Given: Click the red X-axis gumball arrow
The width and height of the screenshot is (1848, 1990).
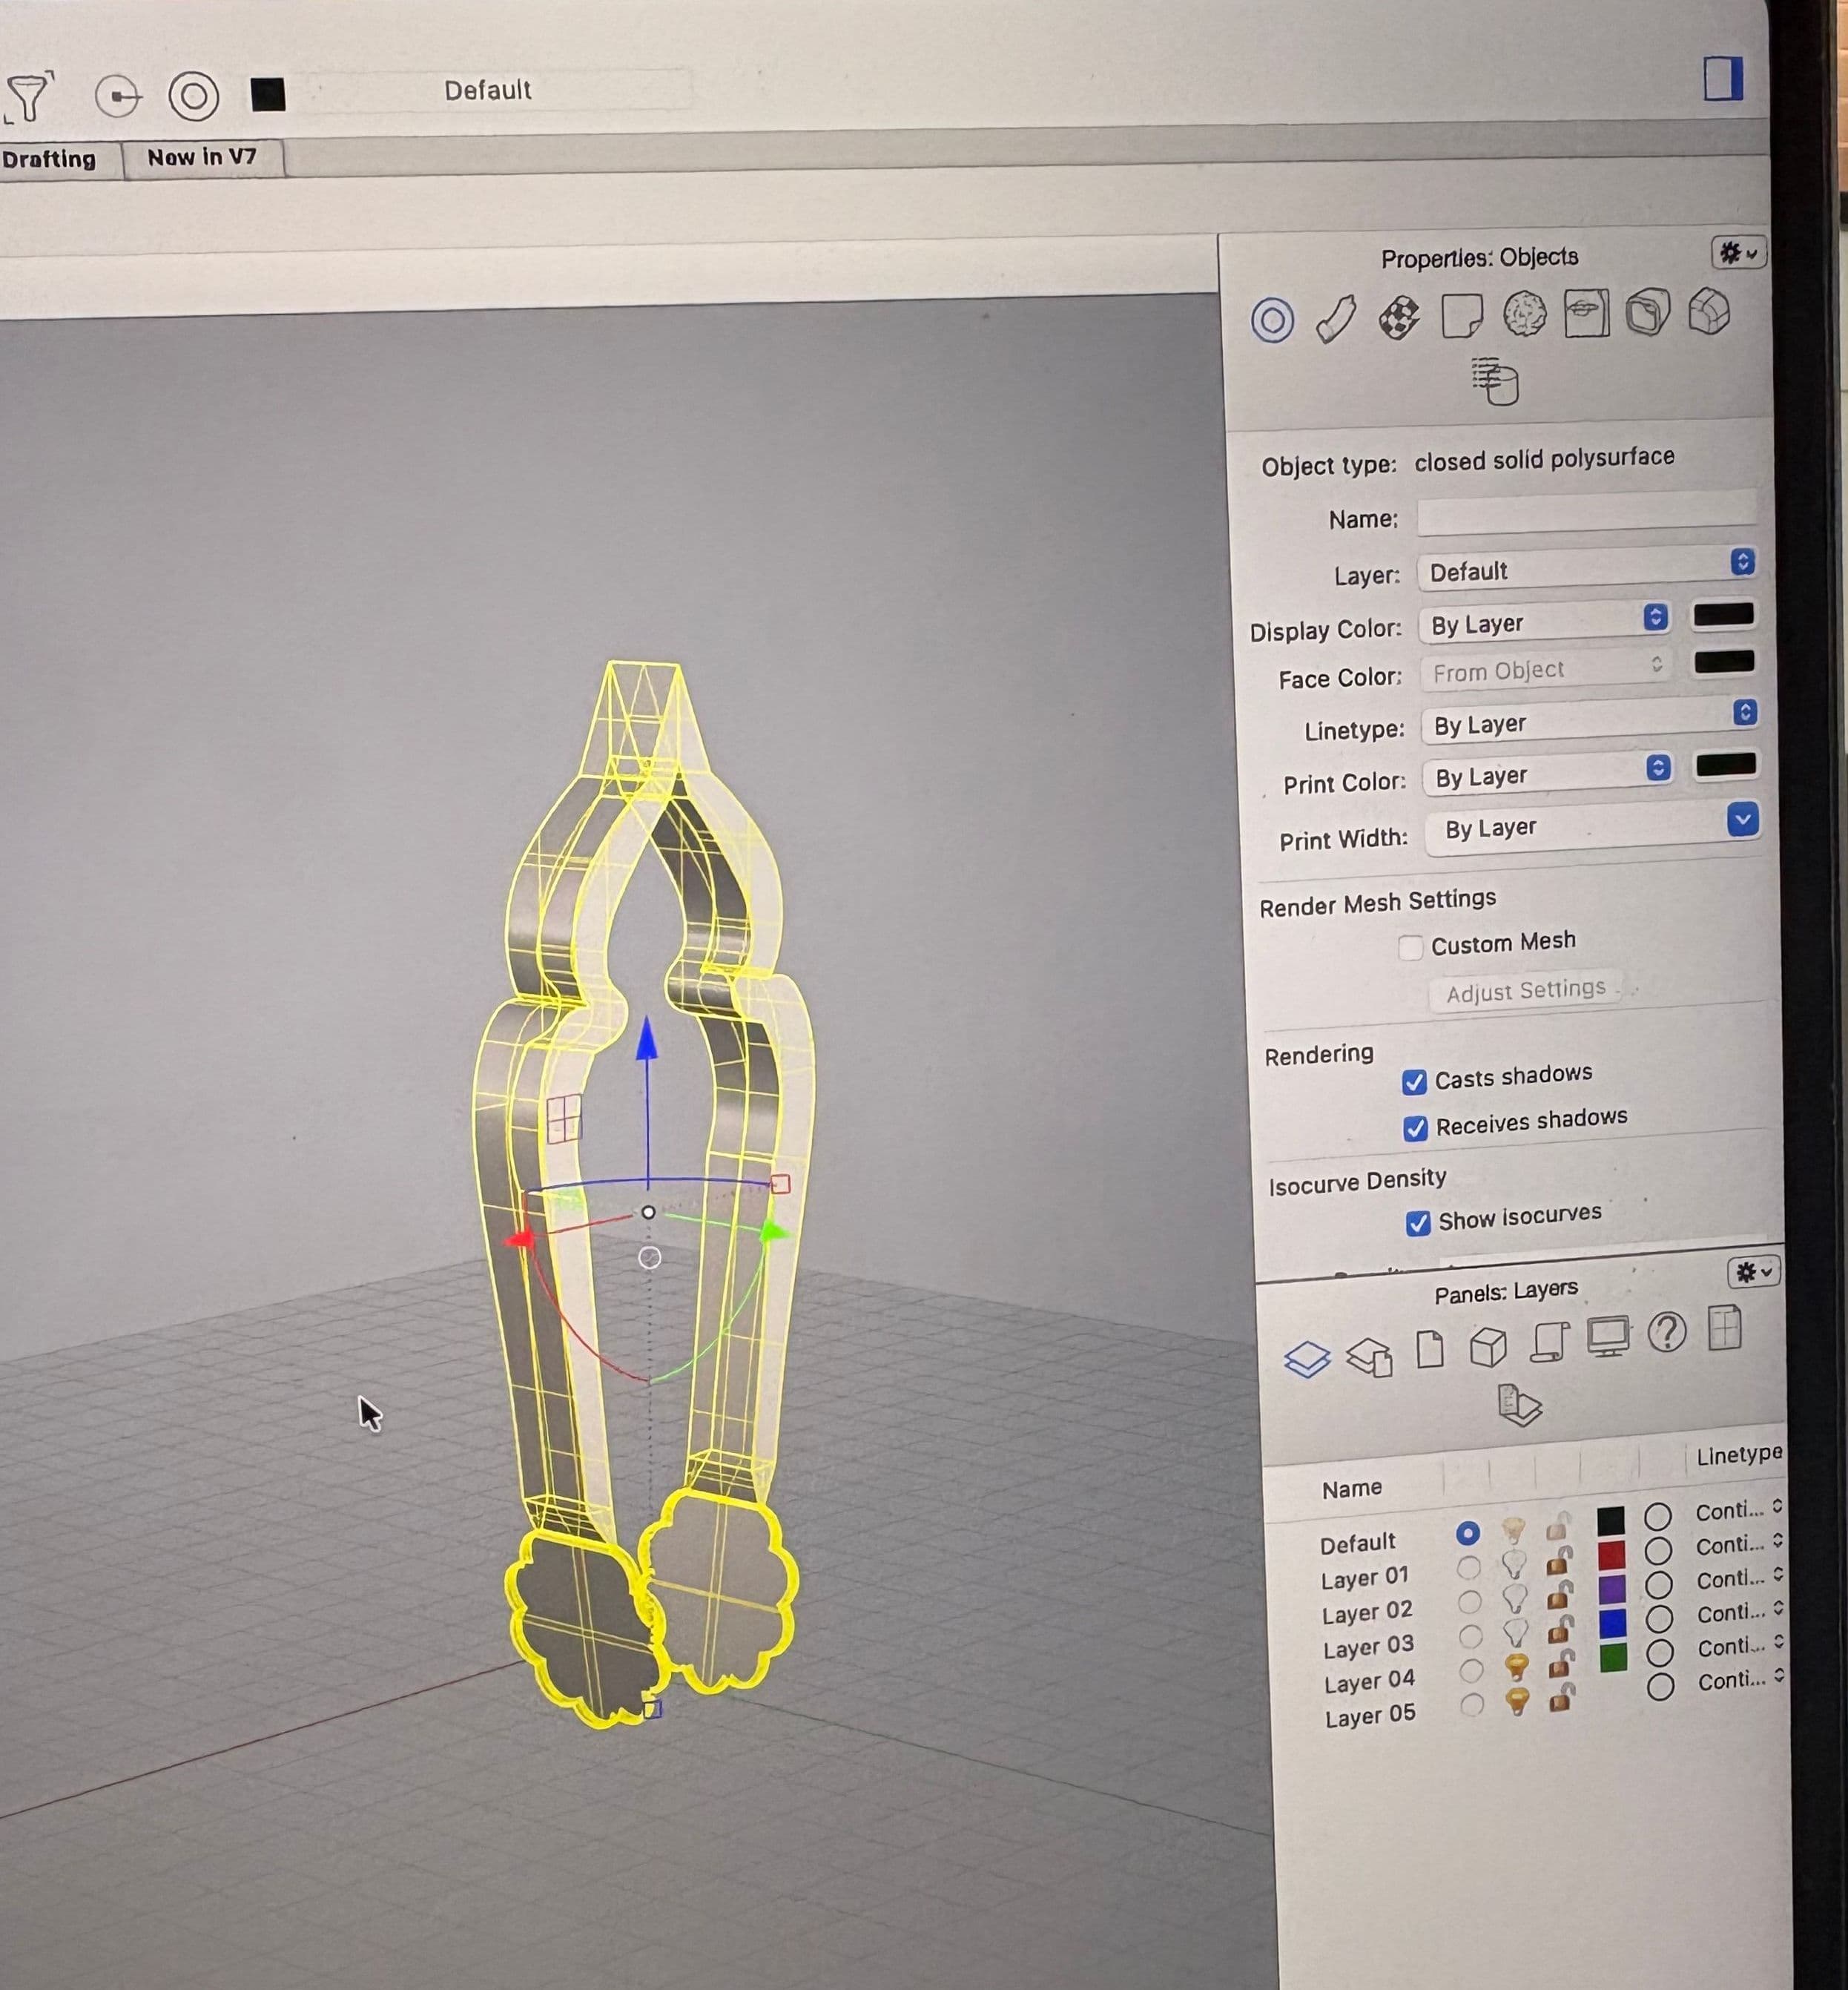Looking at the screenshot, I should coord(519,1240).
